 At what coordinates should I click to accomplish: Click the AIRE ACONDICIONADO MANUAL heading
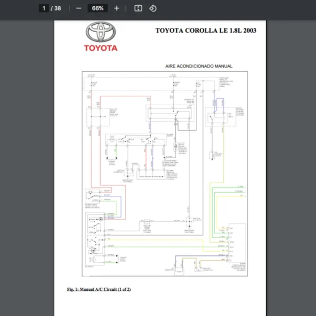[x=199, y=66]
